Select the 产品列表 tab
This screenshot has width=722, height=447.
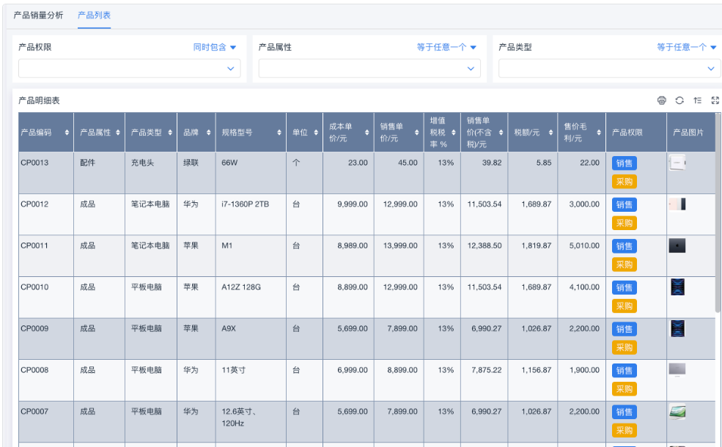pos(94,15)
